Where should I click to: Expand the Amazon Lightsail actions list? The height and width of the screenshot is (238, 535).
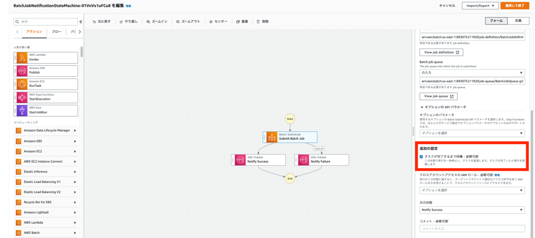tap(75, 212)
